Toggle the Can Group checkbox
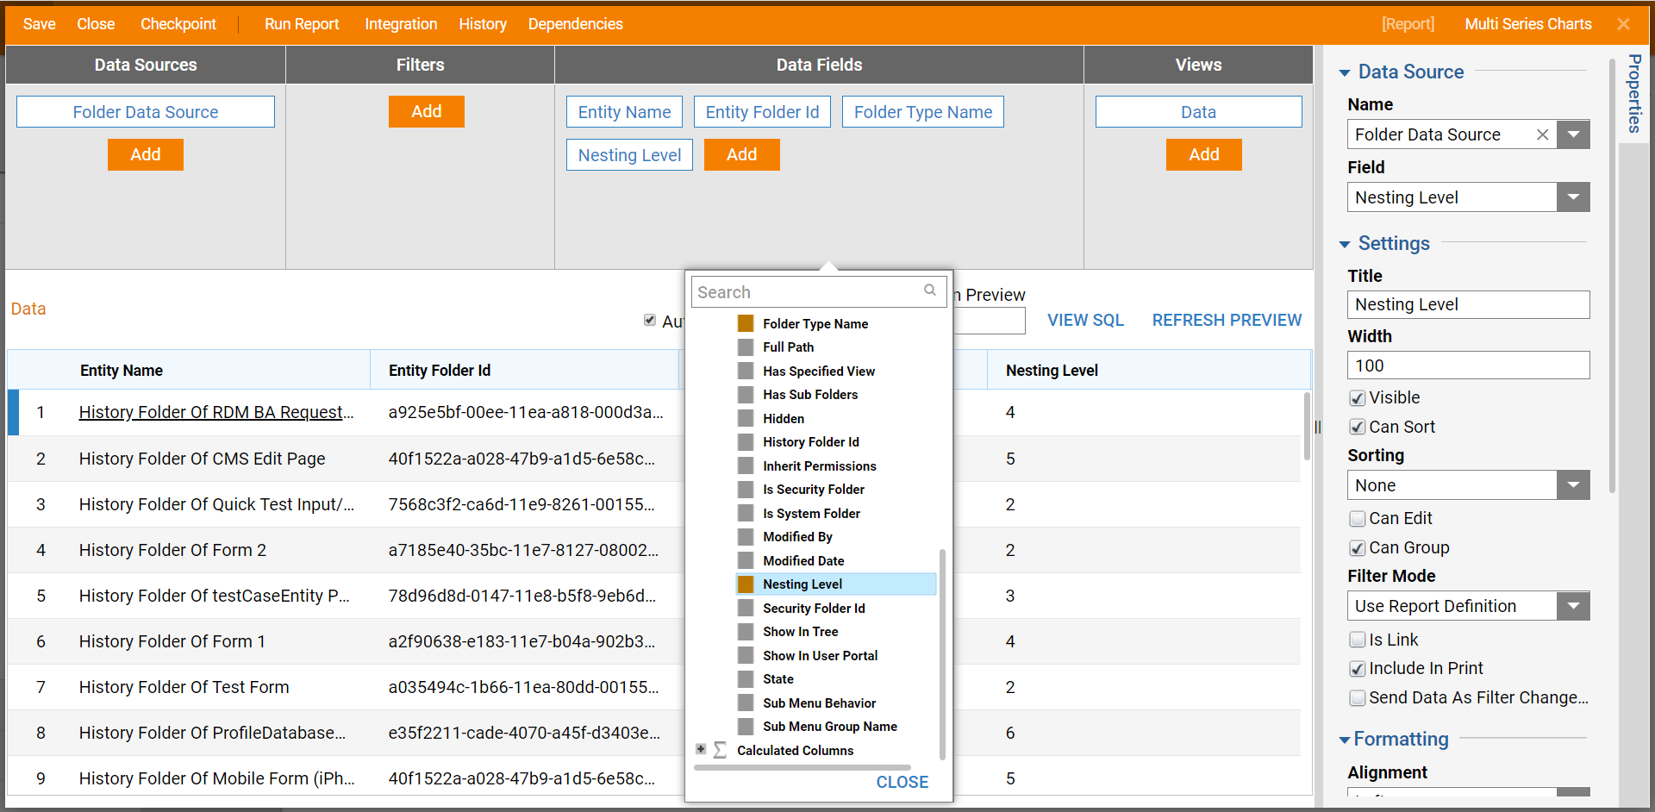 [x=1358, y=547]
